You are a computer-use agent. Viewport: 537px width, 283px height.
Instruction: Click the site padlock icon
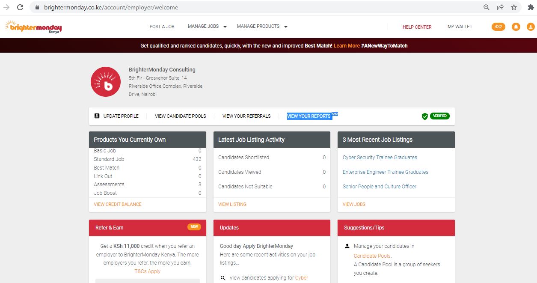pyautogui.click(x=37, y=7)
